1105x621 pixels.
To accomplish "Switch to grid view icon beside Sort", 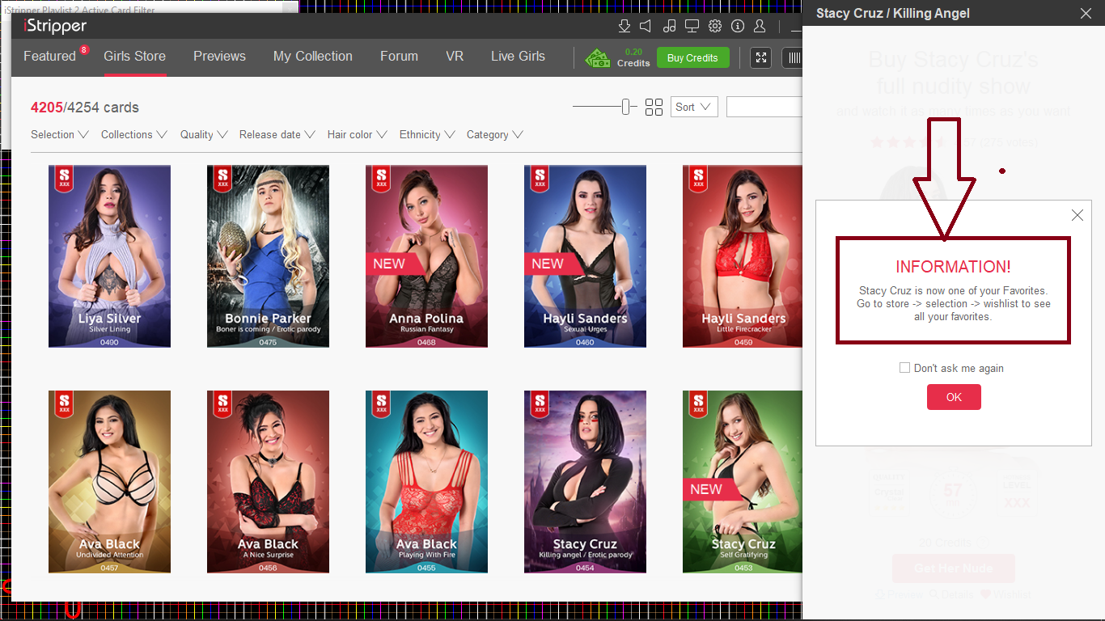I will click(x=654, y=107).
